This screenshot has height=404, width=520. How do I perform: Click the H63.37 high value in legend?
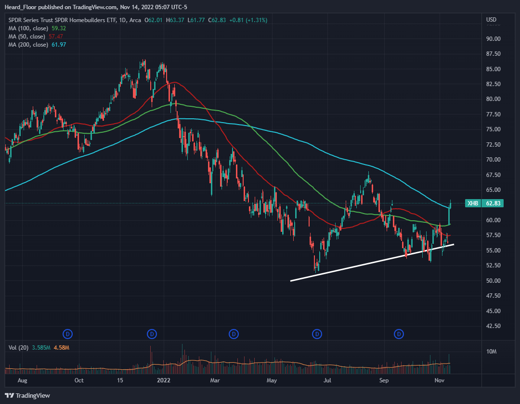175,20
